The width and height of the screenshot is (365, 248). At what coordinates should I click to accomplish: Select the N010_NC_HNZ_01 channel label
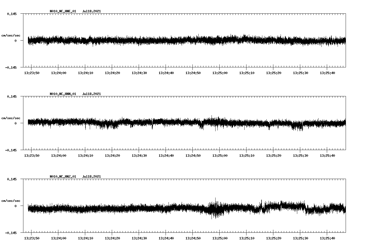coord(62,176)
